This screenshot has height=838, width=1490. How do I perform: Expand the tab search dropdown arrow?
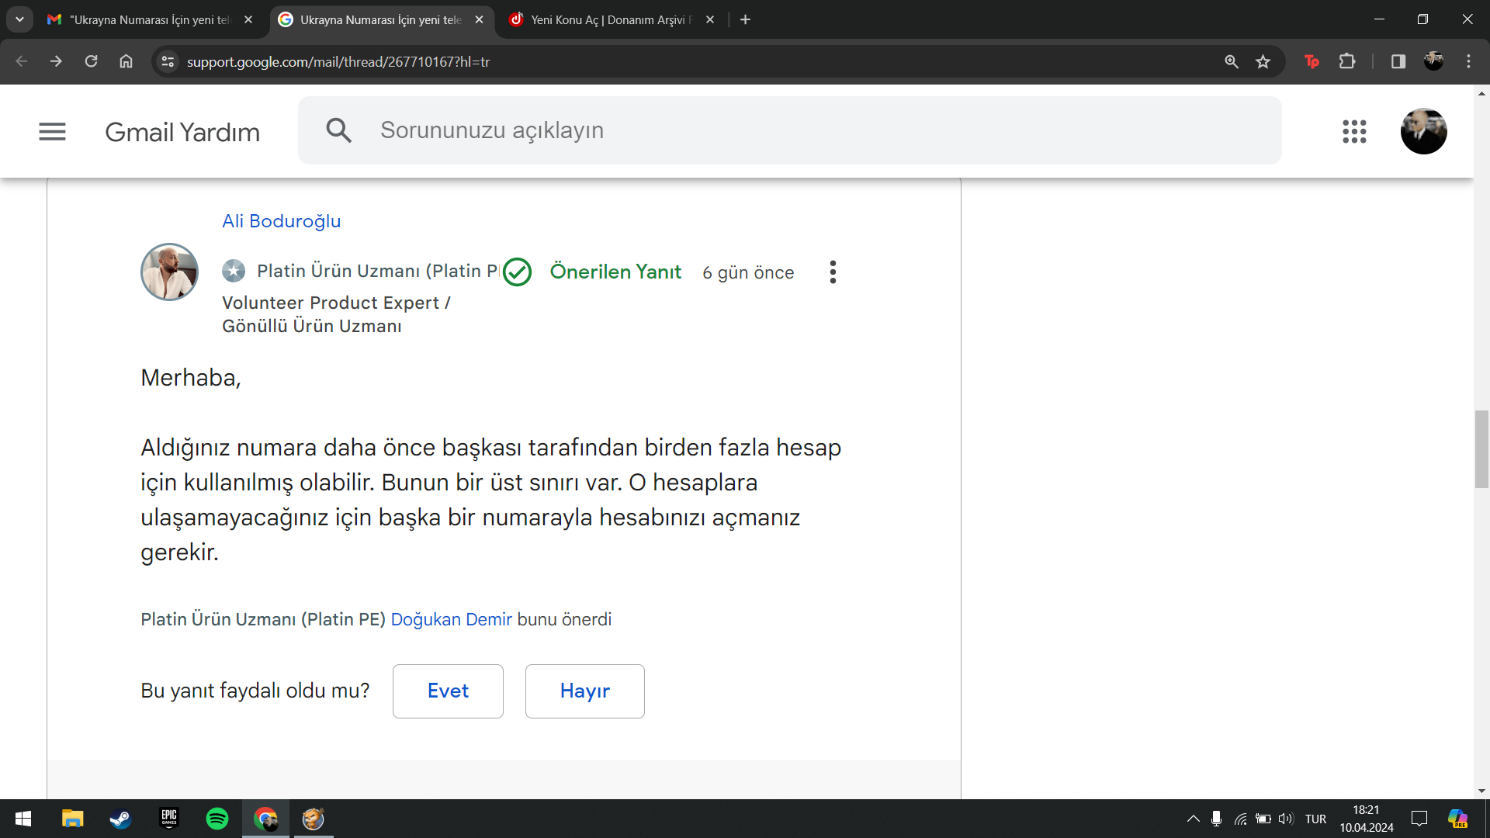pyautogui.click(x=19, y=19)
